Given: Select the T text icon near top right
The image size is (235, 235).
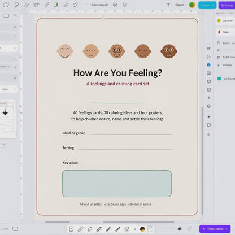Looking at the screenshot, I should [x=168, y=5].
